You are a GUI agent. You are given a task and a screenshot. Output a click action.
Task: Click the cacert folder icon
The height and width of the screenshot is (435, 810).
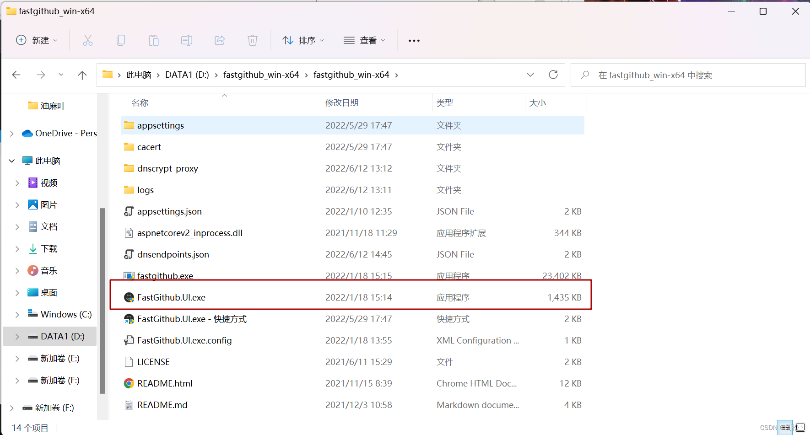coord(129,147)
